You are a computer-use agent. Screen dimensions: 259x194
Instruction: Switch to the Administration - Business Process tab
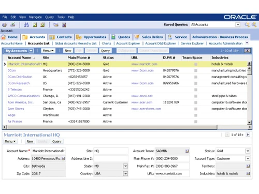click(x=220, y=37)
